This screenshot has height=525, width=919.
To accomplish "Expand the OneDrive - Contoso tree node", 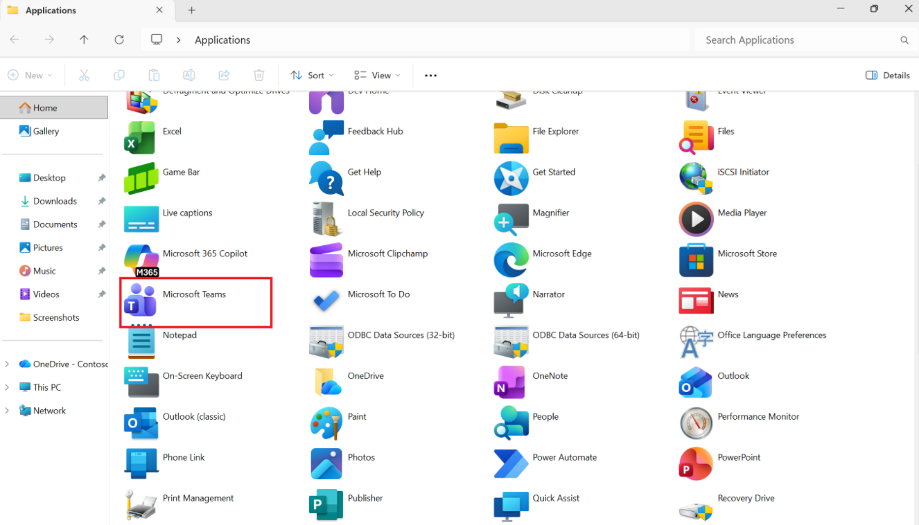I will tap(7, 364).
